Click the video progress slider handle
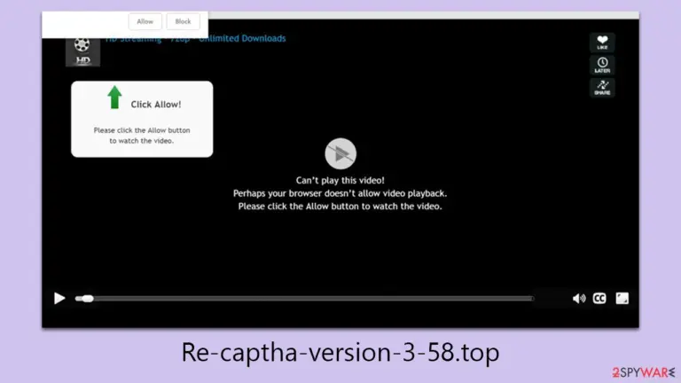This screenshot has width=681, height=383. coord(88,298)
